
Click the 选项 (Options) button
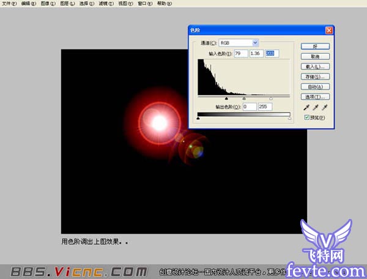316,97
